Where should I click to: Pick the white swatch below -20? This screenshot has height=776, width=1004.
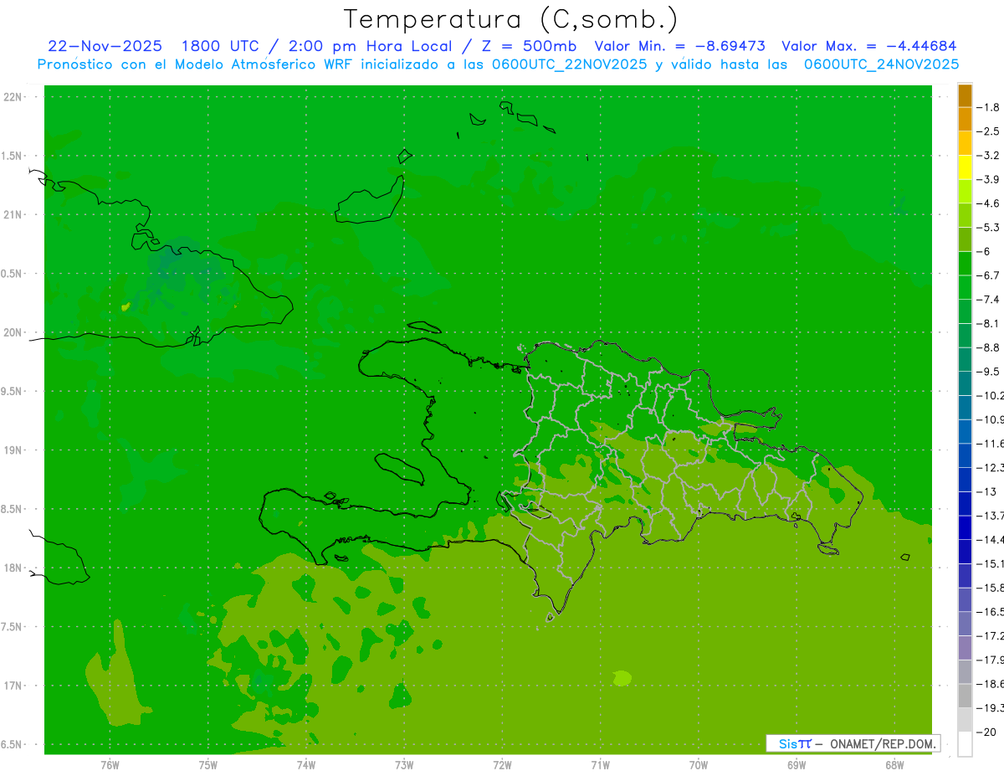click(x=965, y=743)
